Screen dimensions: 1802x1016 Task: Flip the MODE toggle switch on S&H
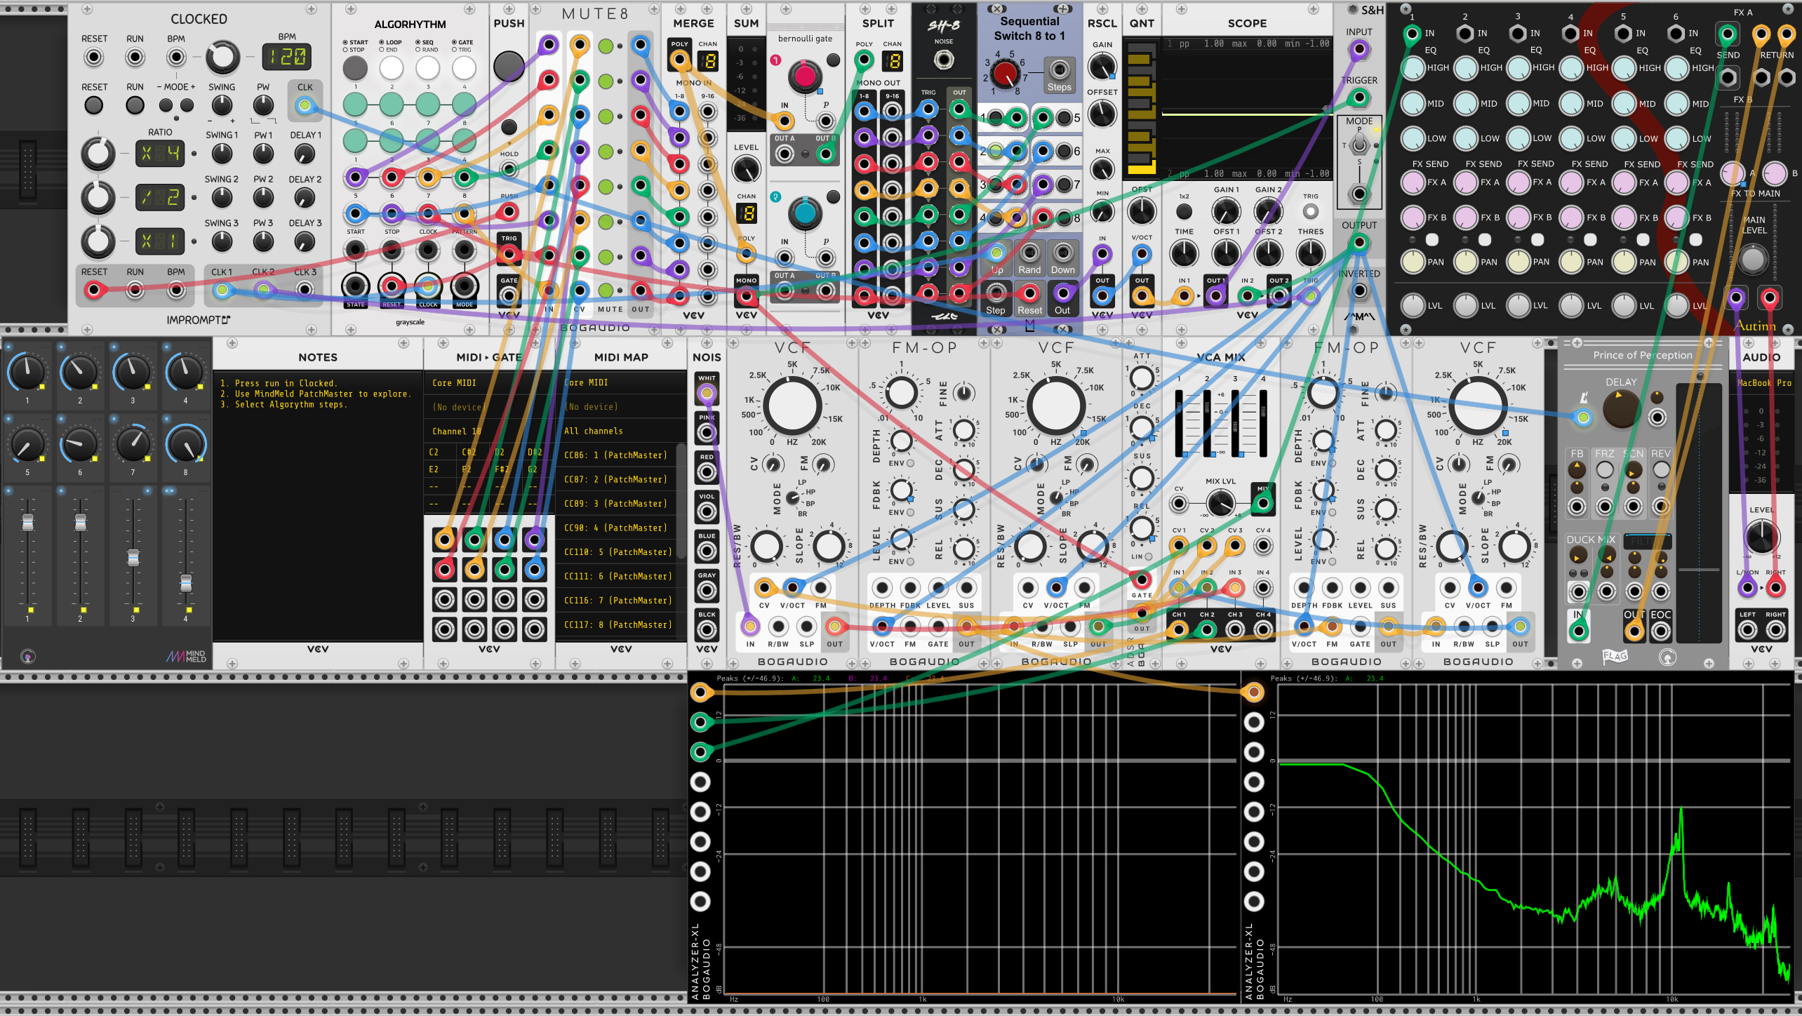pos(1359,145)
